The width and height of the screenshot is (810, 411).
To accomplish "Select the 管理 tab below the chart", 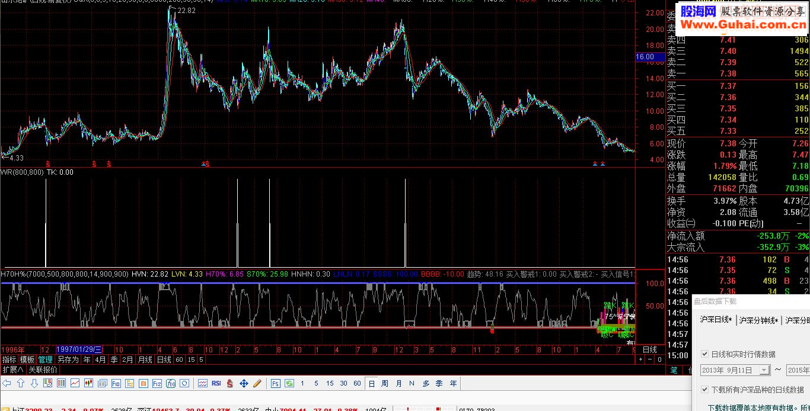I will tap(46, 359).
